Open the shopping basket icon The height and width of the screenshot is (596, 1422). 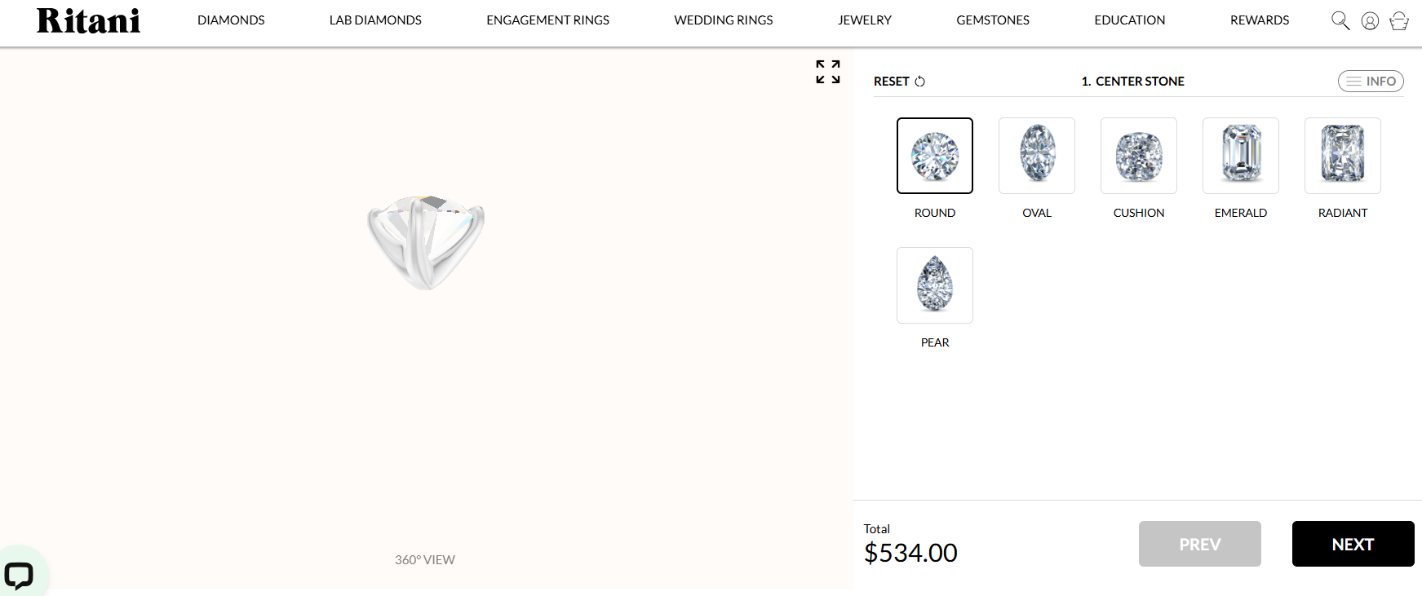tap(1399, 21)
